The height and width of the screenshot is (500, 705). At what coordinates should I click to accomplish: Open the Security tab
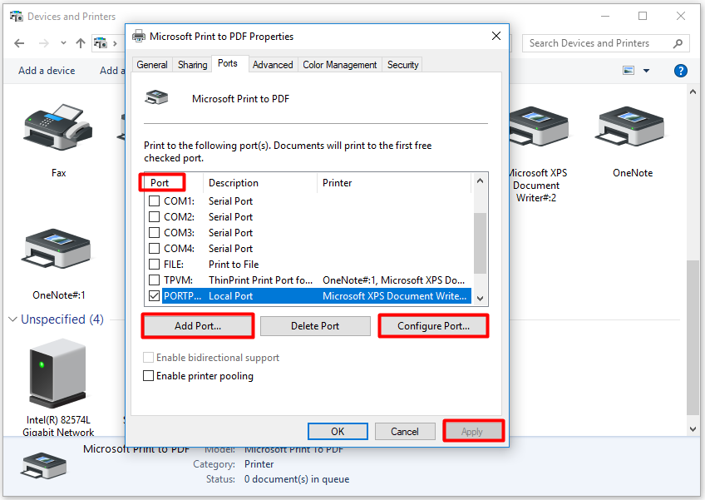403,65
